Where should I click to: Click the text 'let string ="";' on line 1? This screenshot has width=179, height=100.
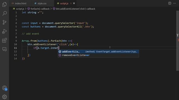click(x=32, y=12)
